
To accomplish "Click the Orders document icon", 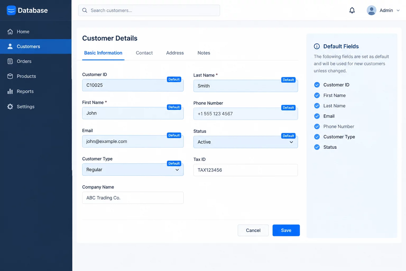I will pos(10,61).
